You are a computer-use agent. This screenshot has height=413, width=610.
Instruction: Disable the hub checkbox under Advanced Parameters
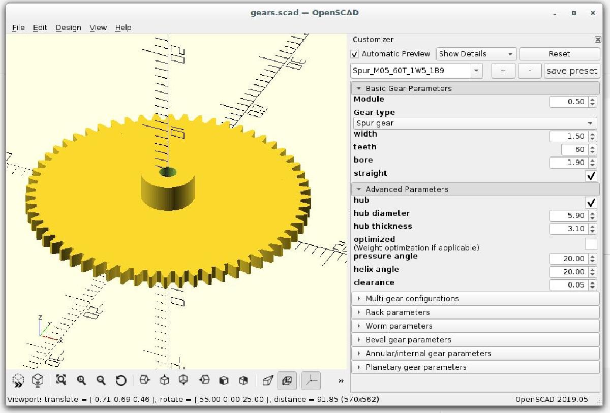click(591, 203)
